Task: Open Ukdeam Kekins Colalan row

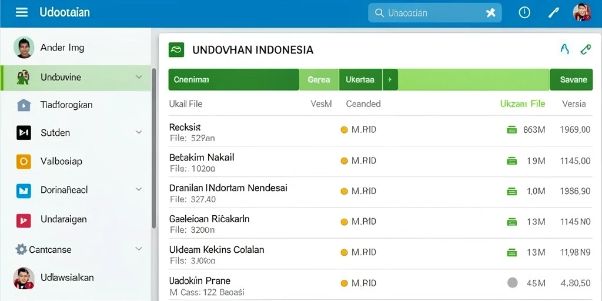Action: click(380, 254)
